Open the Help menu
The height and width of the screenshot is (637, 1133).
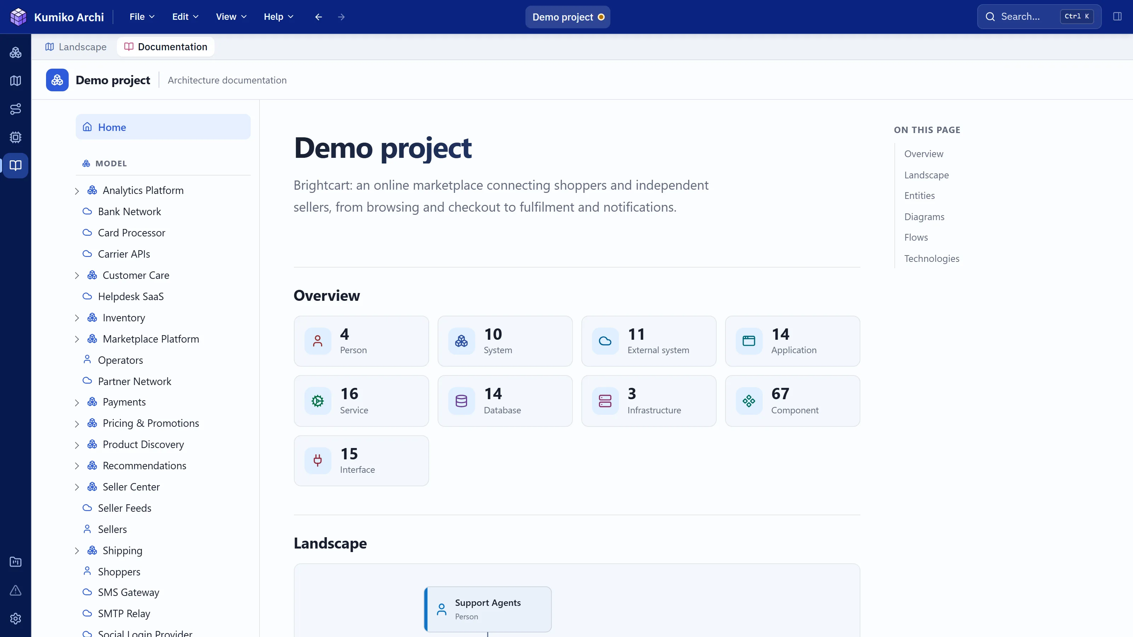click(278, 17)
